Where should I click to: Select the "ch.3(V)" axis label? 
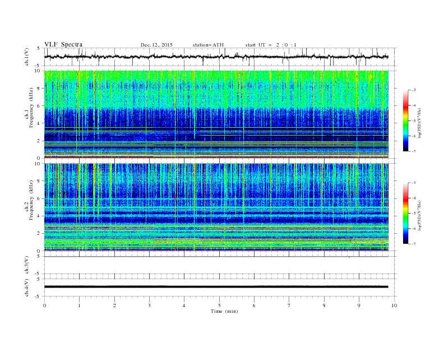pos(27,265)
